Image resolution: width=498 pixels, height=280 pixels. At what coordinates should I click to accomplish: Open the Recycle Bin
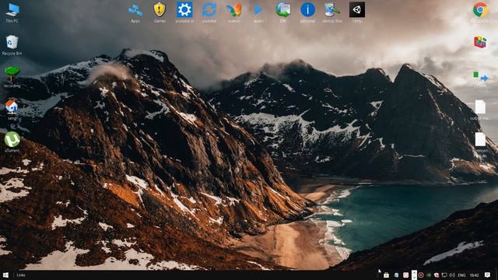[12, 45]
